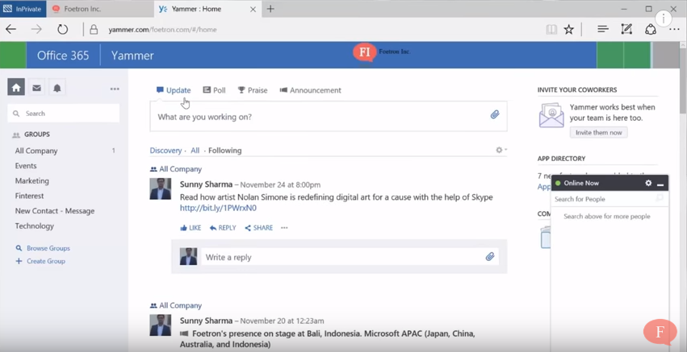Select the Update post type tab

(174, 90)
